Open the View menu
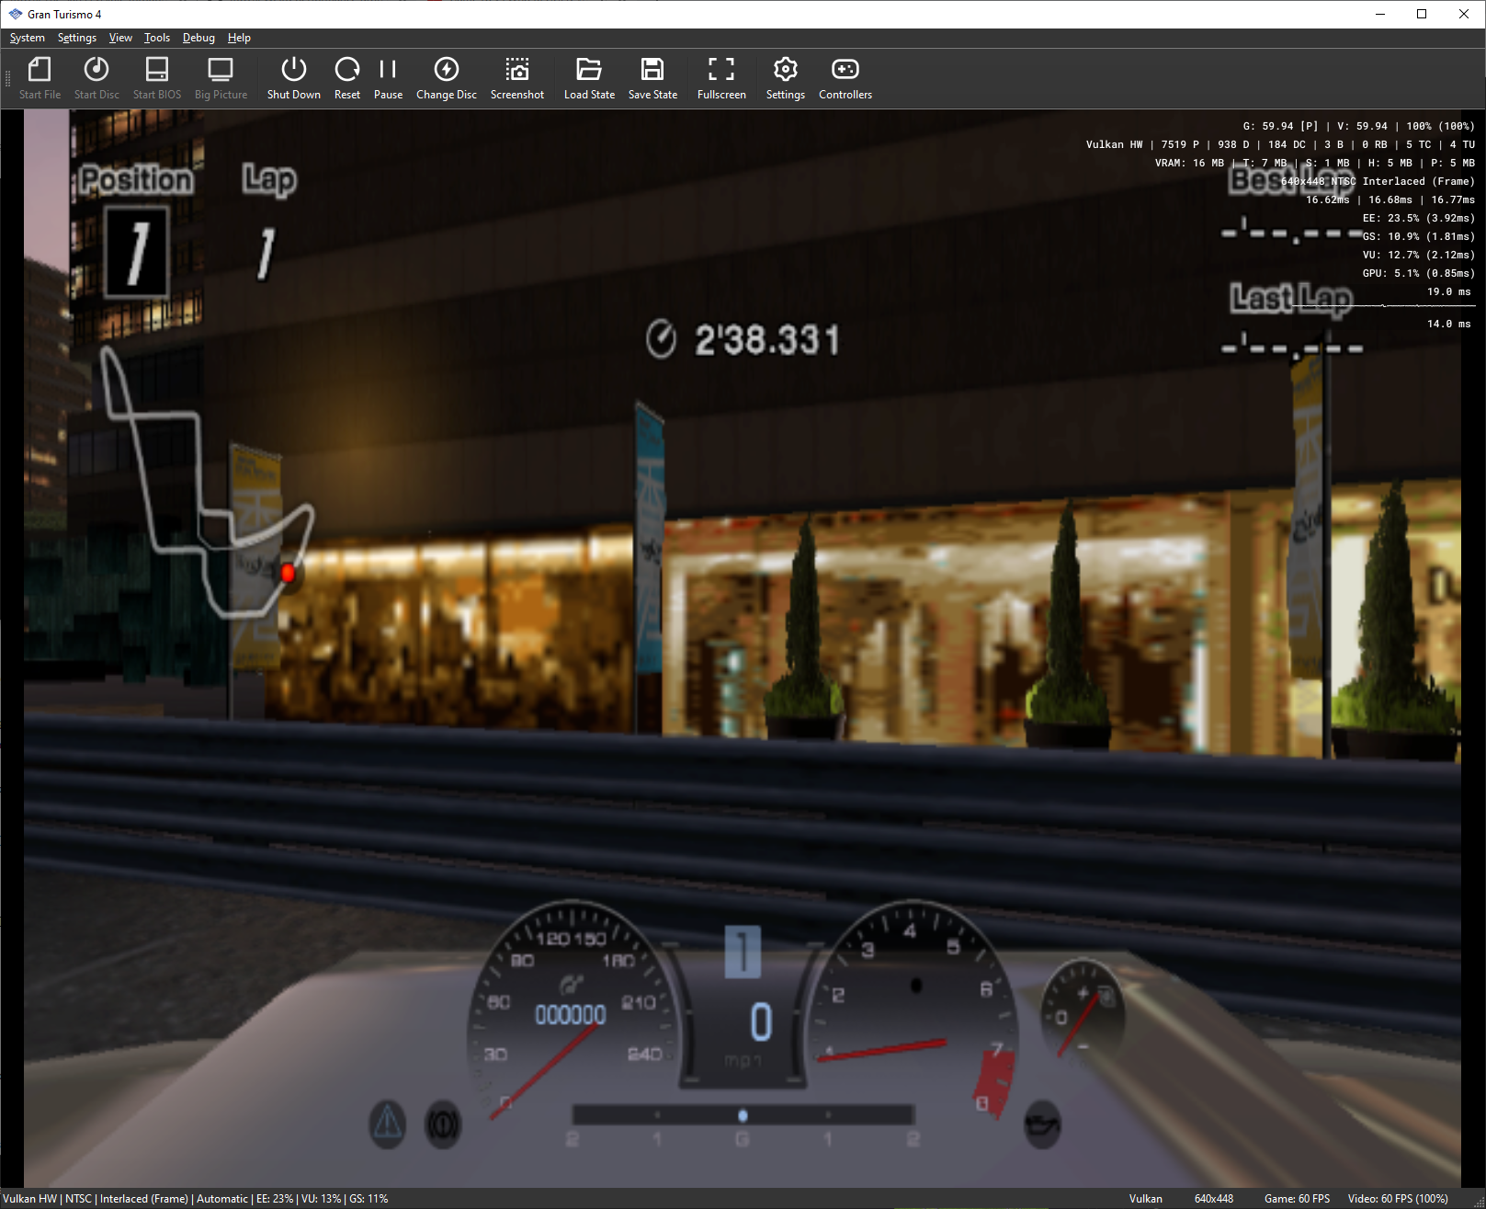Screen dimensions: 1486x1209 point(120,38)
